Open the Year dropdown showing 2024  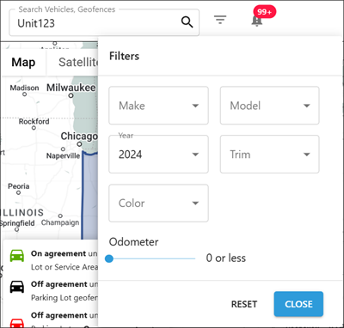tap(158, 155)
